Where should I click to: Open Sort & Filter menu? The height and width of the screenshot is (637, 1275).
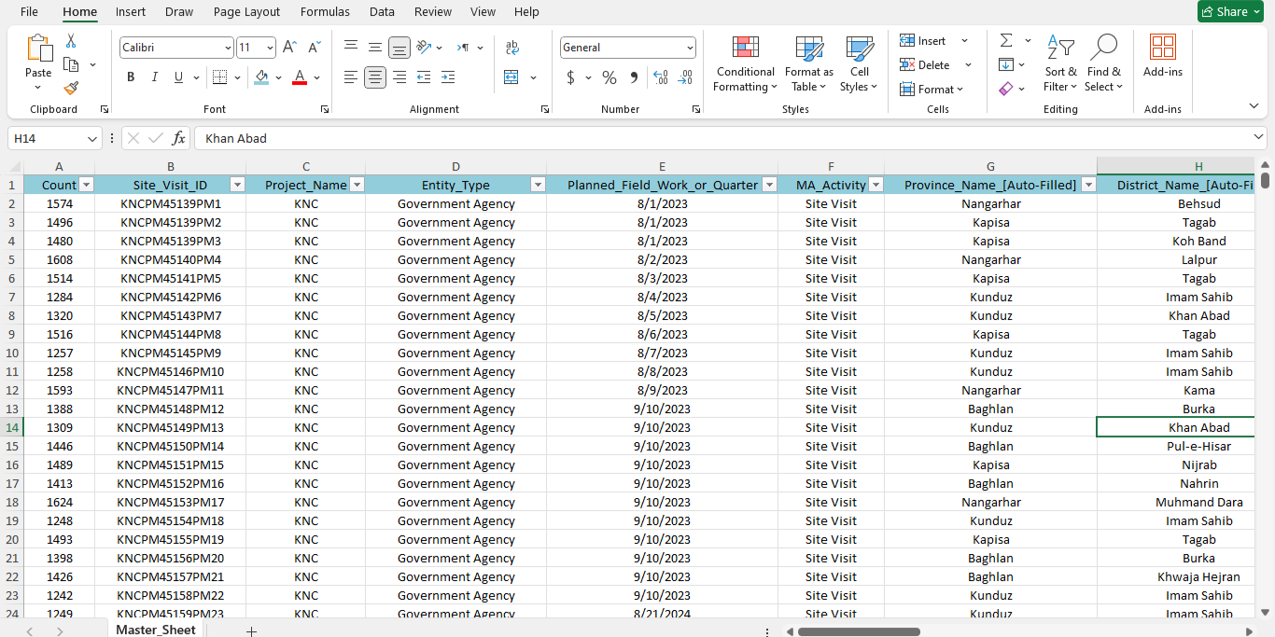coord(1060,63)
